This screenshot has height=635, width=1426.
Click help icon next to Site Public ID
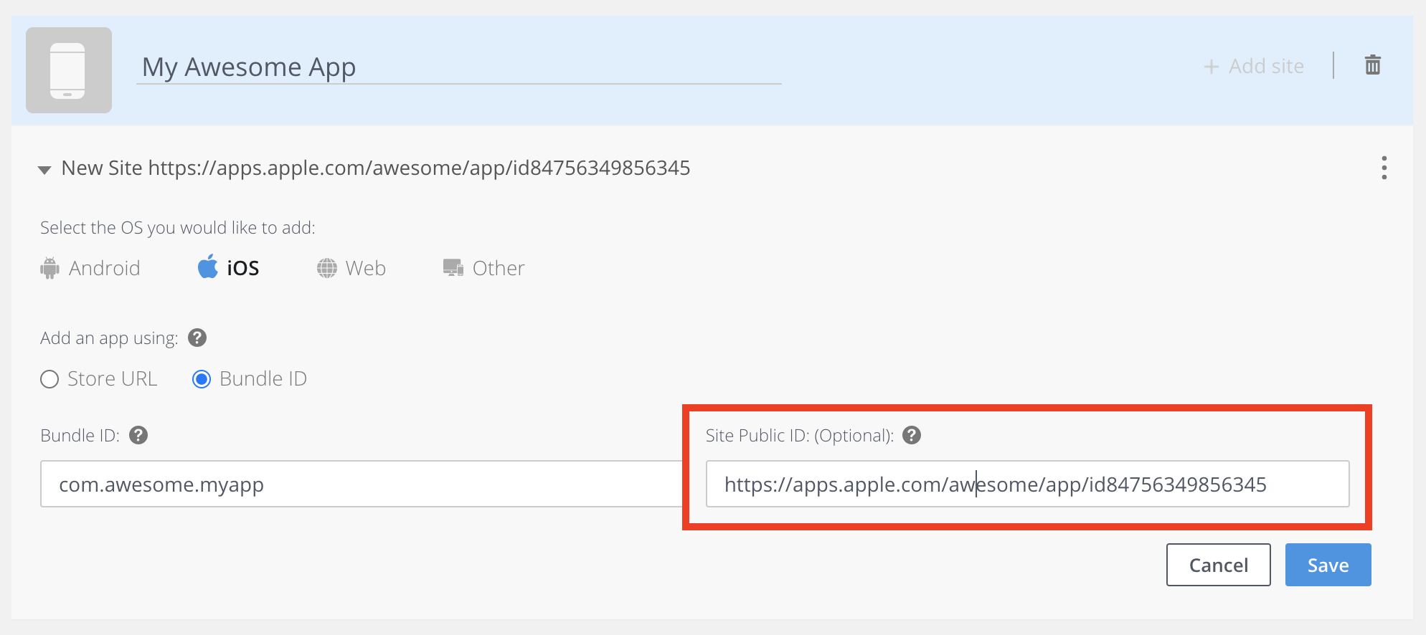tap(912, 435)
